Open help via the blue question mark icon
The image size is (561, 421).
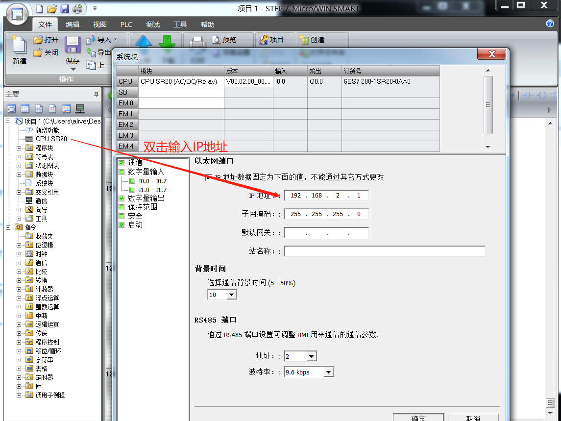[550, 24]
